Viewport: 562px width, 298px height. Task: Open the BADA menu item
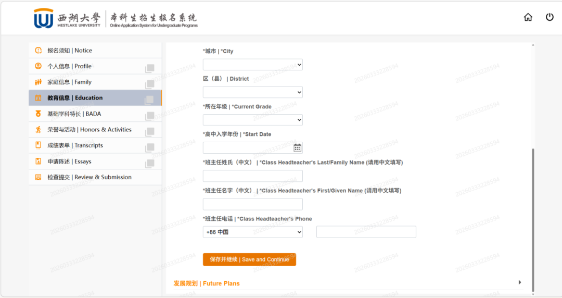pos(95,114)
